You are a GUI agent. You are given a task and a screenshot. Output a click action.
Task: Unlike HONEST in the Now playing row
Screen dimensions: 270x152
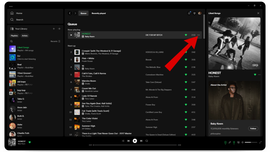pos(186,35)
